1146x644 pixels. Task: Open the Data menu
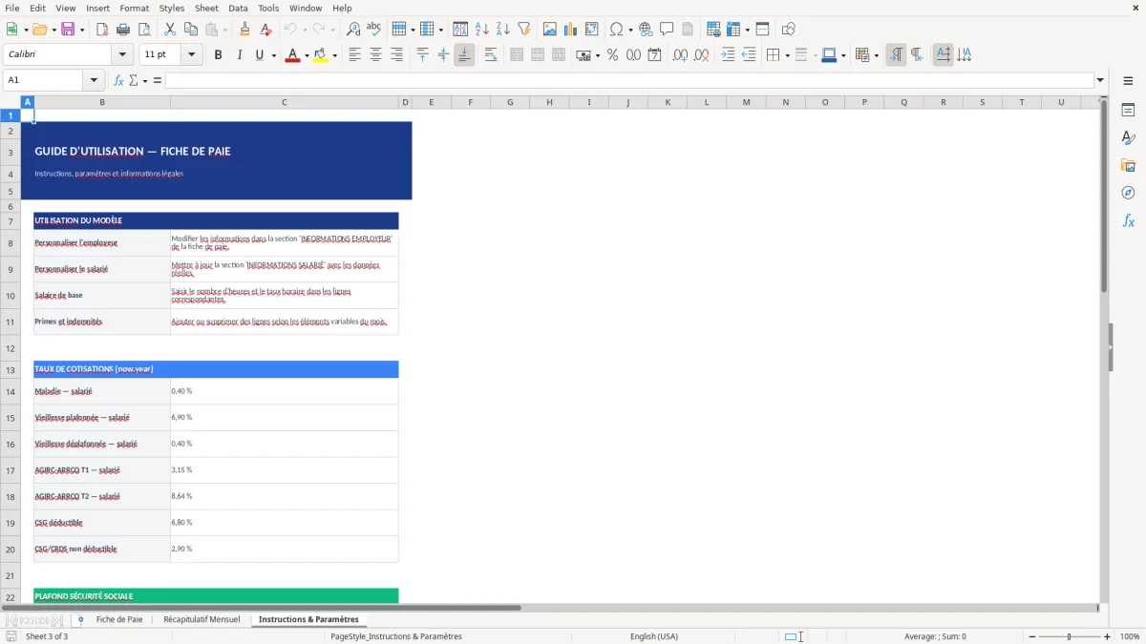coord(238,8)
